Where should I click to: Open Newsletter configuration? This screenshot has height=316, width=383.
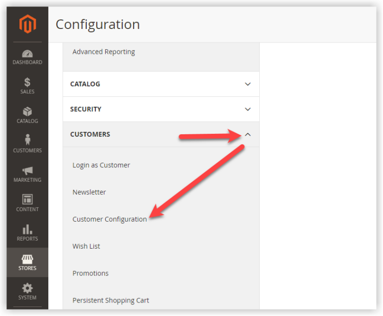pos(89,192)
